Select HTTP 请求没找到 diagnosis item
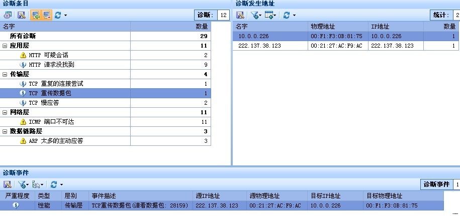The height and width of the screenshot is (216, 460). (105, 65)
